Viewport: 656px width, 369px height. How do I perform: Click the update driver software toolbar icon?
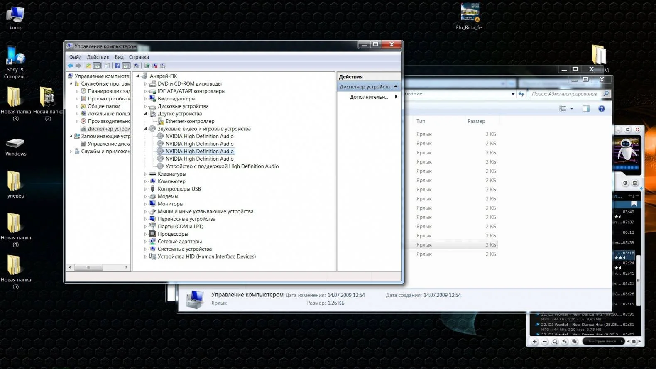(147, 66)
